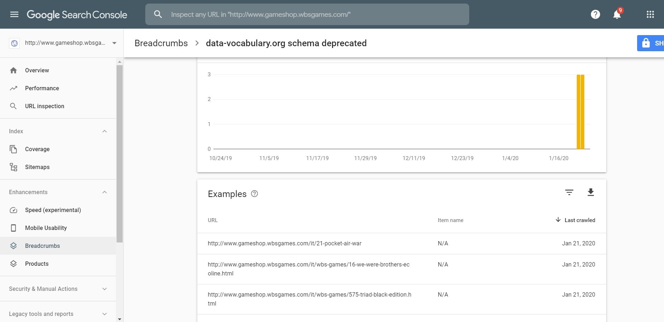The width and height of the screenshot is (664, 322).
Task: Click the search magnifier in URL bar
Action: click(x=158, y=14)
